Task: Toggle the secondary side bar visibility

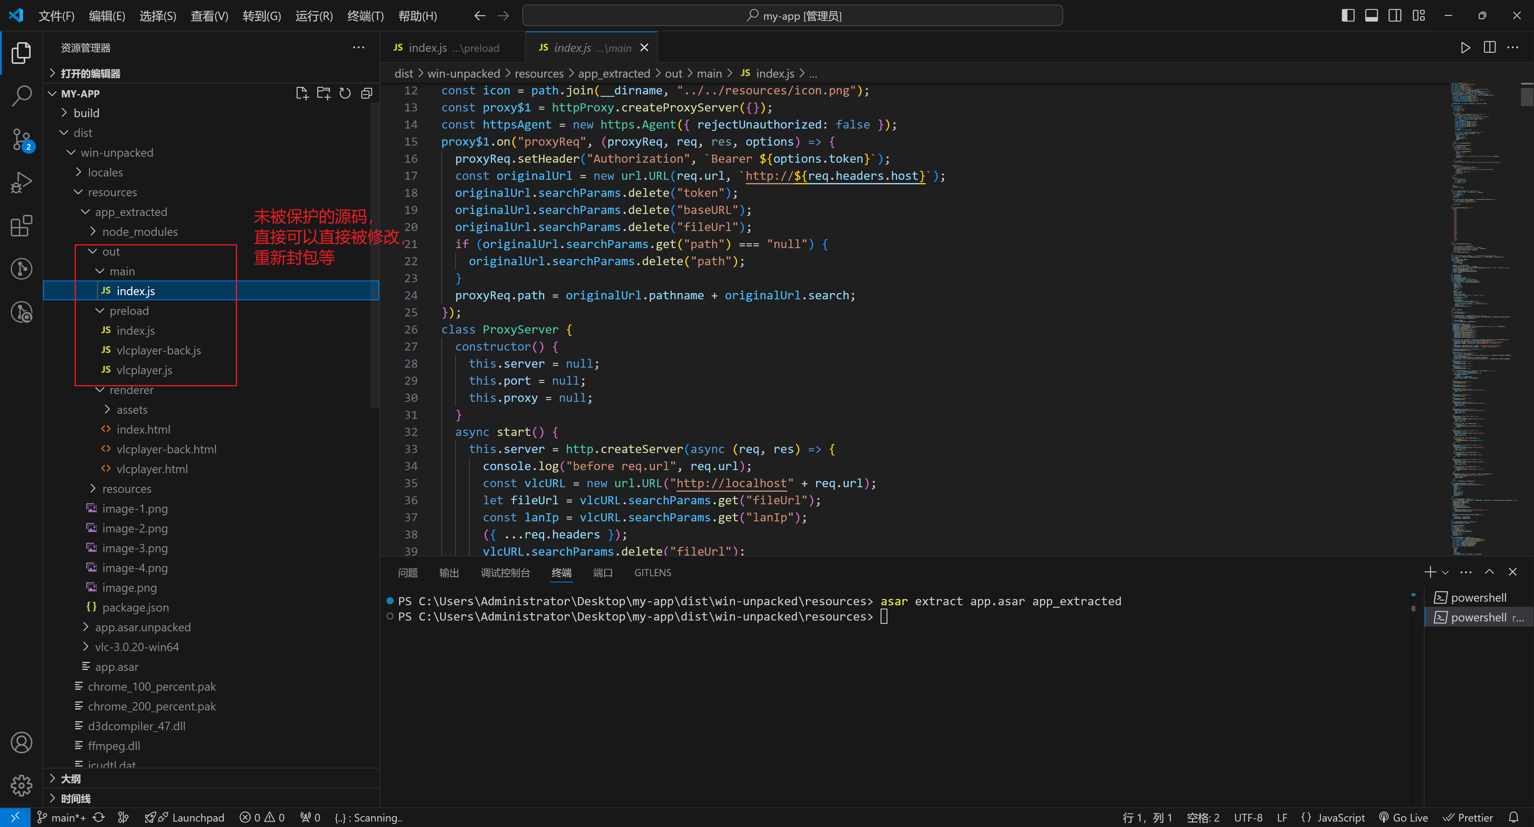Action: click(1395, 16)
